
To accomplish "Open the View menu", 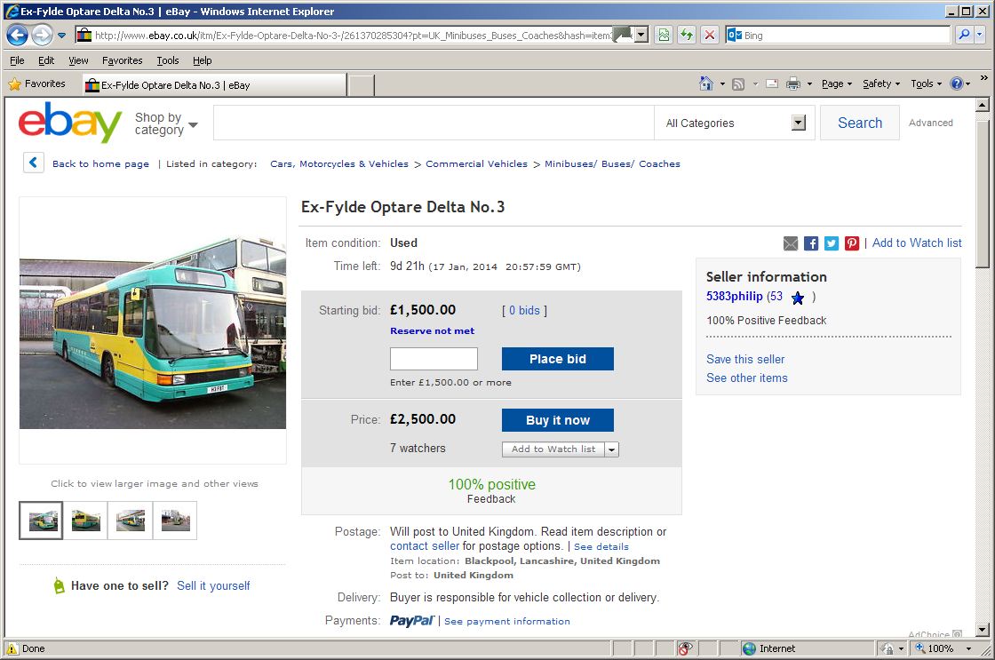I will click(x=78, y=60).
